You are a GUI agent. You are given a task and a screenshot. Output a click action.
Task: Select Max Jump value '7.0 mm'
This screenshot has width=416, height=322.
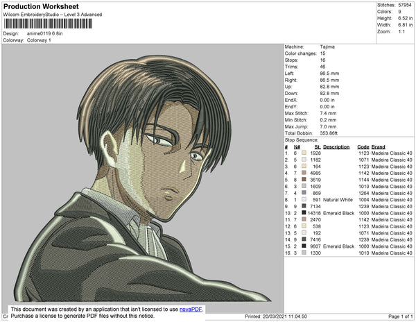click(328, 126)
